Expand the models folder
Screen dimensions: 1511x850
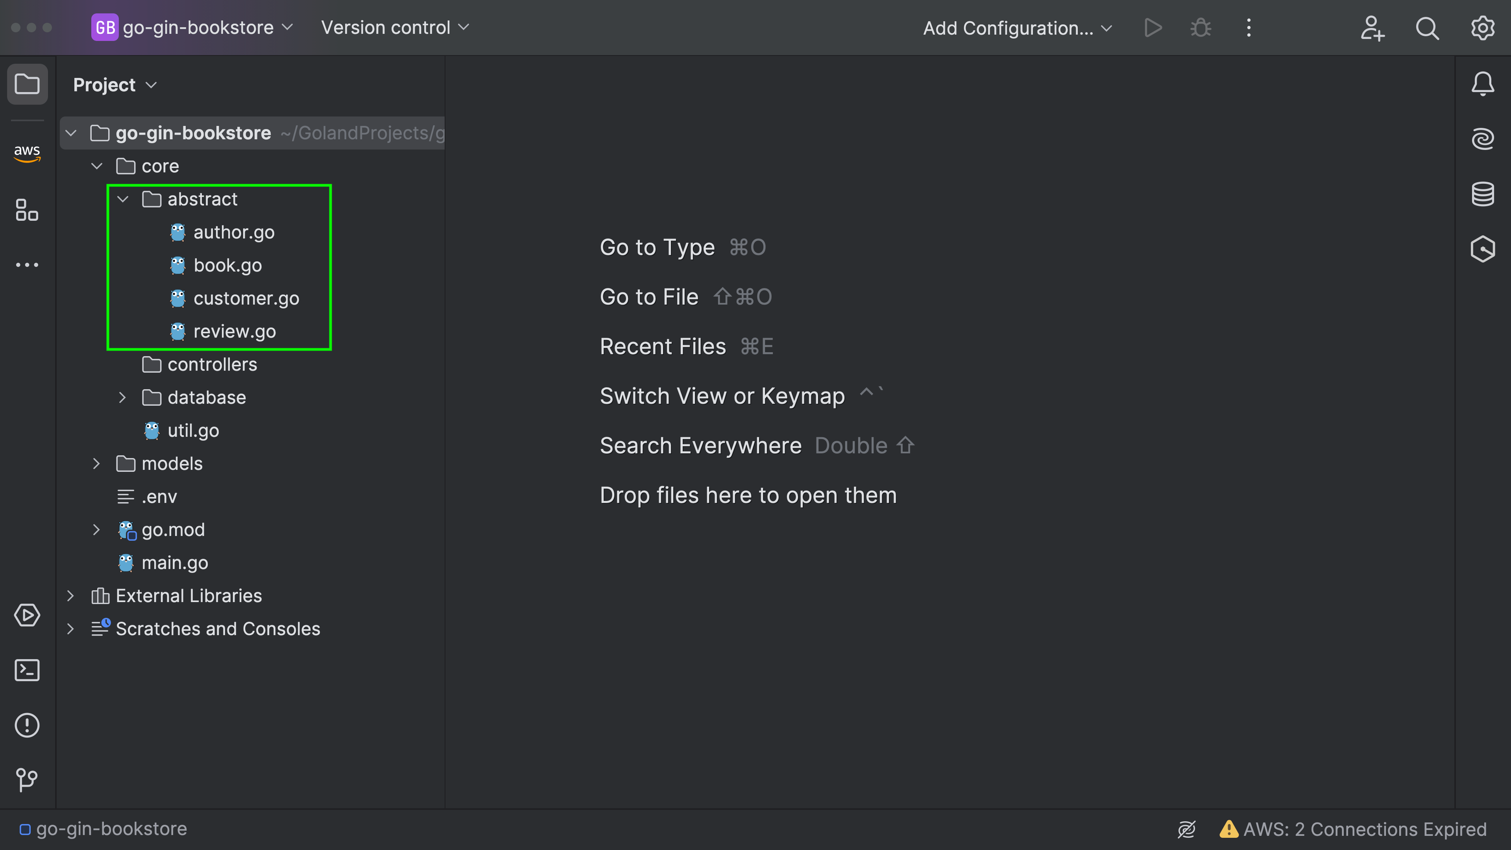click(97, 464)
